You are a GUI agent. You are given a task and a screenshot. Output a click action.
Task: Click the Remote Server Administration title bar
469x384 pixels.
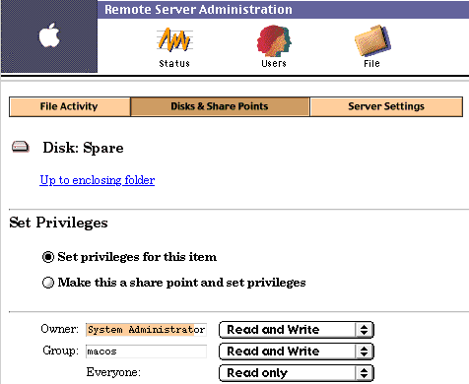pyautogui.click(x=283, y=9)
